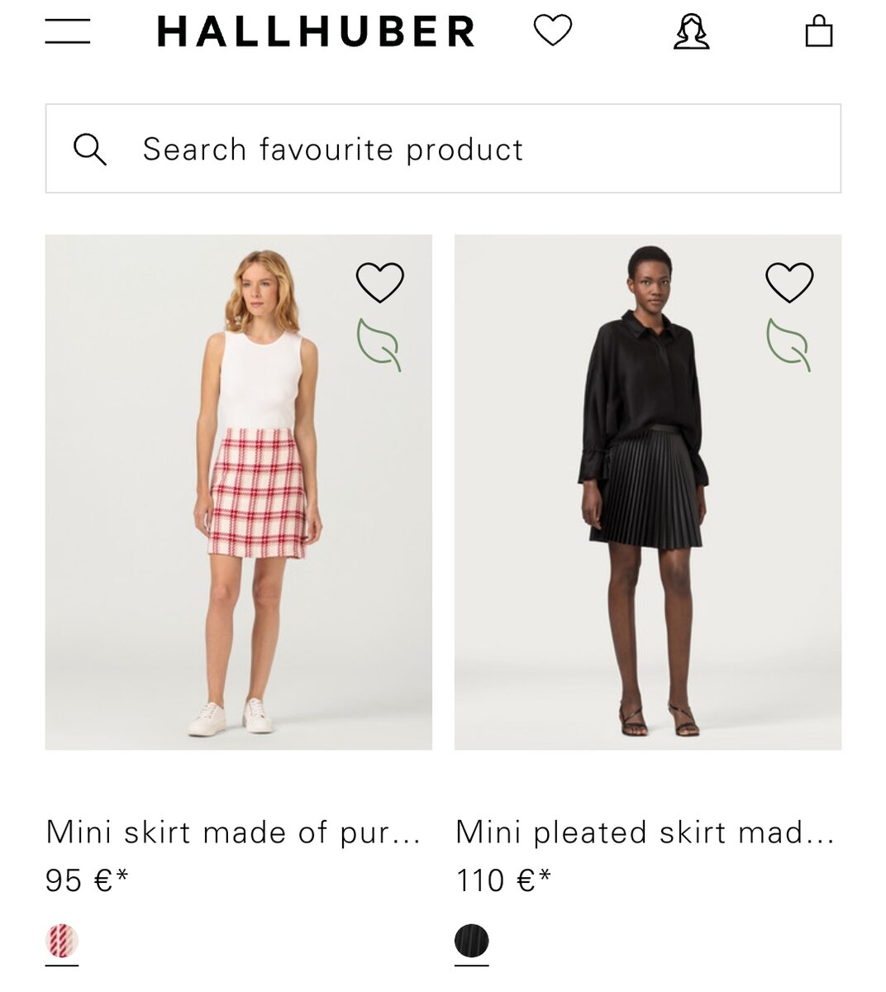Open the user account profile icon
Screen dimensions: 886x992
point(691,31)
